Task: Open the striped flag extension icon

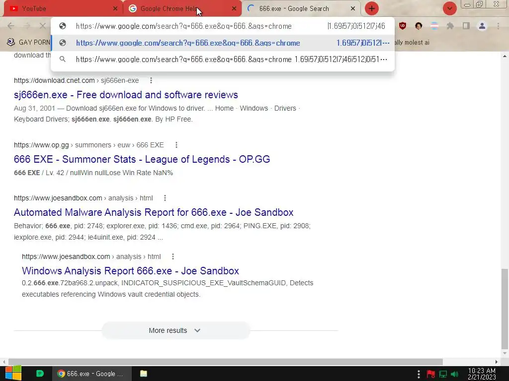Action: click(x=434, y=26)
